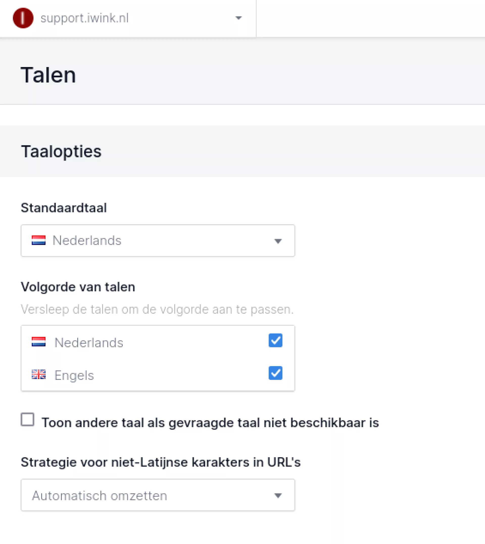Viewport: 485px width, 544px height.
Task: Click the Talen page title
Action: [x=48, y=75]
